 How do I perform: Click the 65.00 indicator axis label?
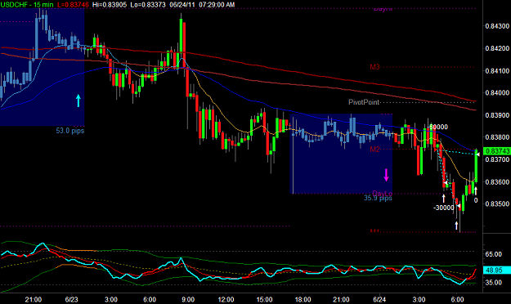coord(493,254)
